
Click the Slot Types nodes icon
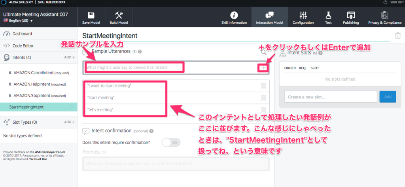pos(7,122)
